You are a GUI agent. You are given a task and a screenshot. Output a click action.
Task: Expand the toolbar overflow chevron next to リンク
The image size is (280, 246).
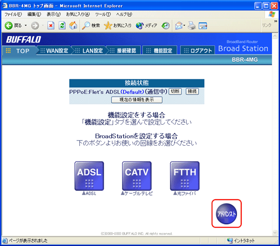(275, 21)
